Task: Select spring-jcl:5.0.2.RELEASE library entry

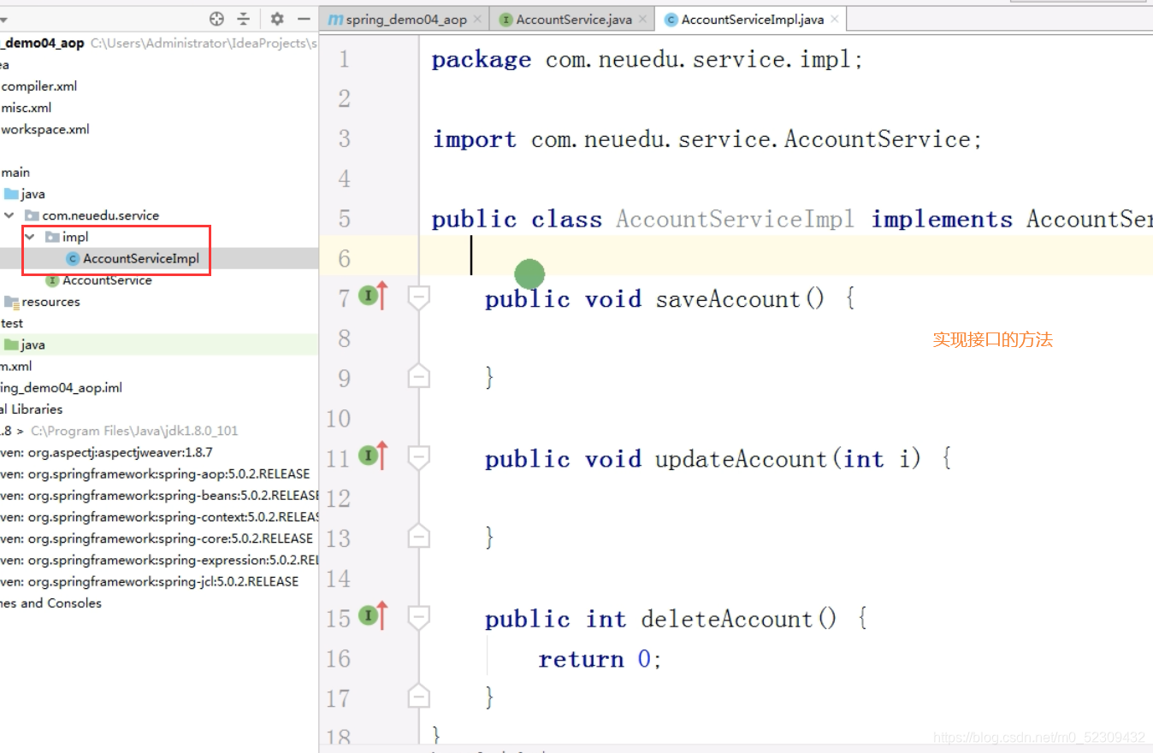Action: [x=150, y=581]
